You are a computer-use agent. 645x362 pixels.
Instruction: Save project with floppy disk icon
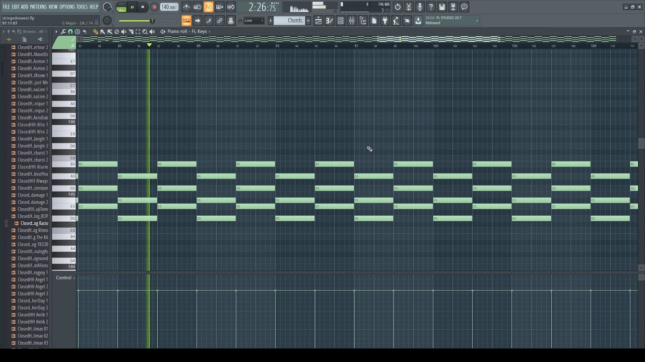pyautogui.click(x=442, y=7)
